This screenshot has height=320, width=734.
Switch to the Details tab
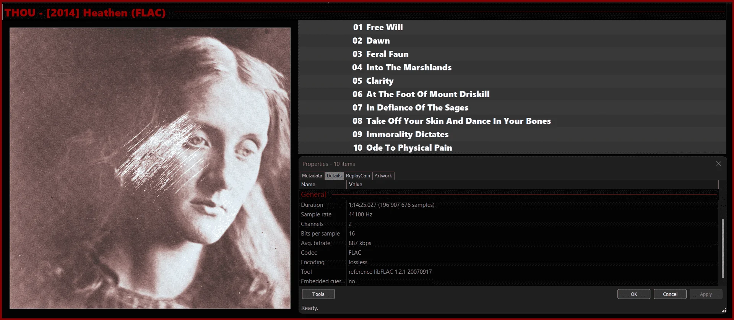point(334,176)
